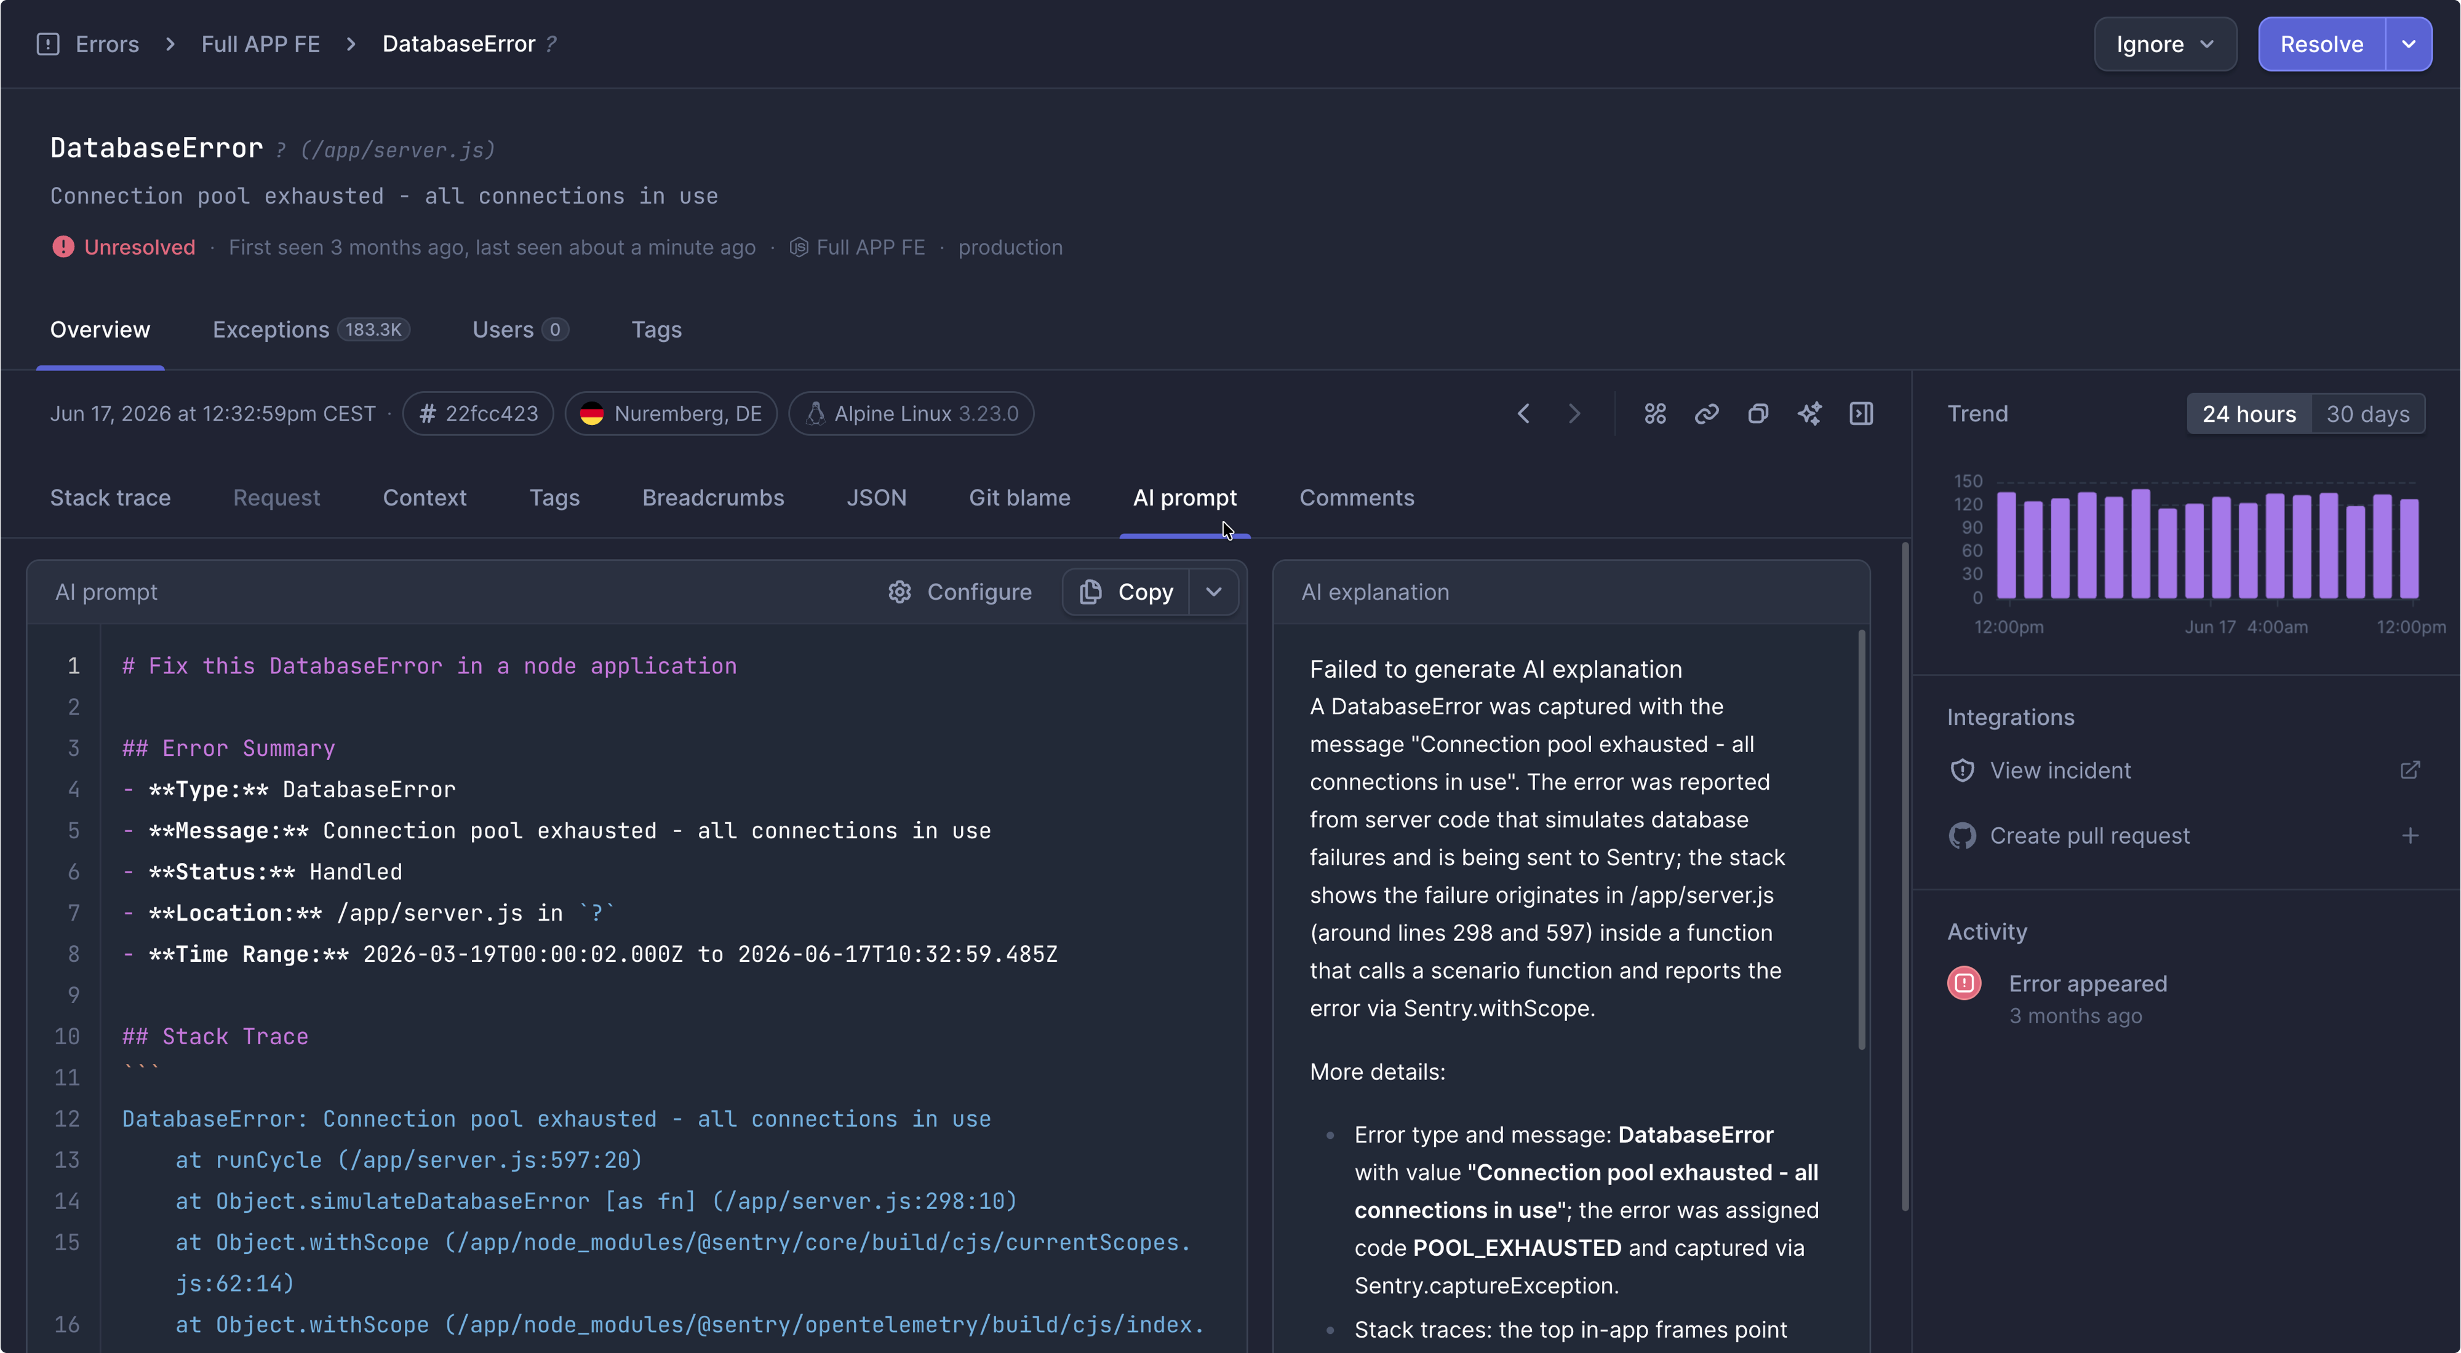Viewport: 2461px width, 1353px height.
Task: Switch to the Comments tab
Action: 1357,498
